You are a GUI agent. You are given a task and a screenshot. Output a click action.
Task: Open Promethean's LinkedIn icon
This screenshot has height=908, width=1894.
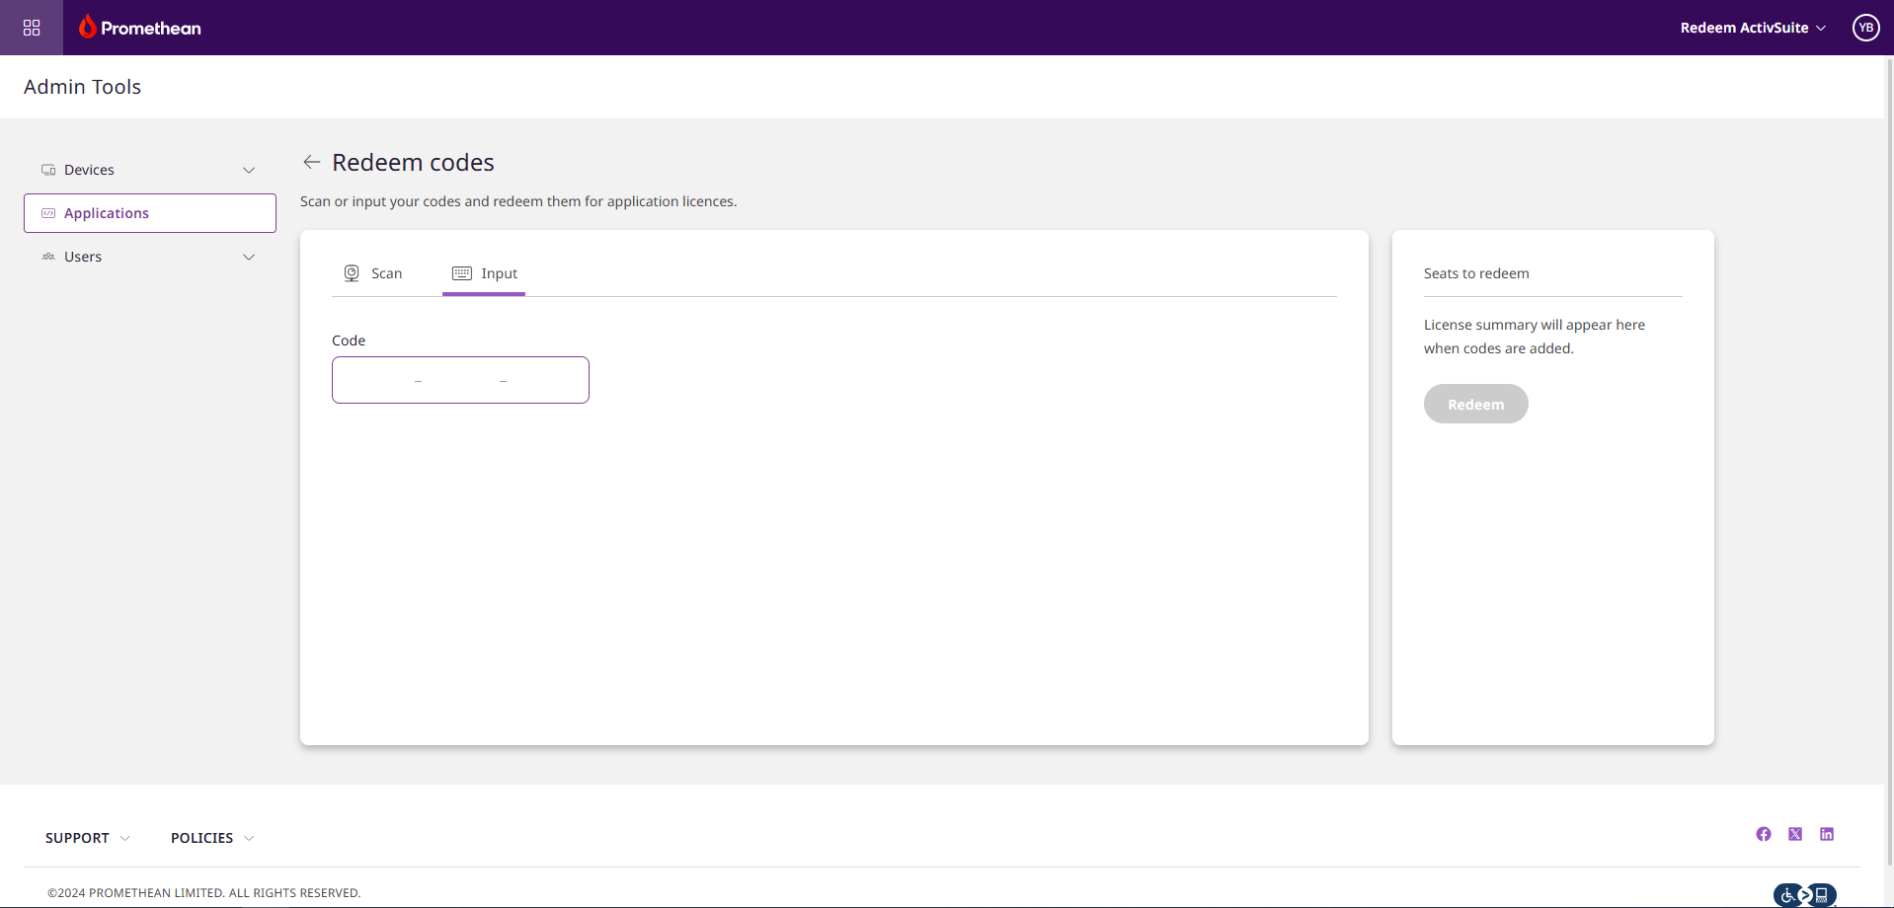click(x=1827, y=834)
